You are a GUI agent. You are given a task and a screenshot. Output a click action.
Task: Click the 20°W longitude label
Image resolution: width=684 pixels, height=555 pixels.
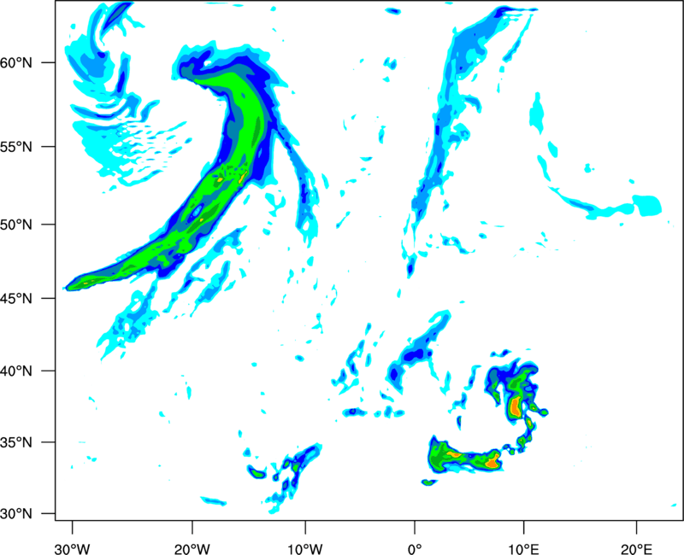(192, 549)
